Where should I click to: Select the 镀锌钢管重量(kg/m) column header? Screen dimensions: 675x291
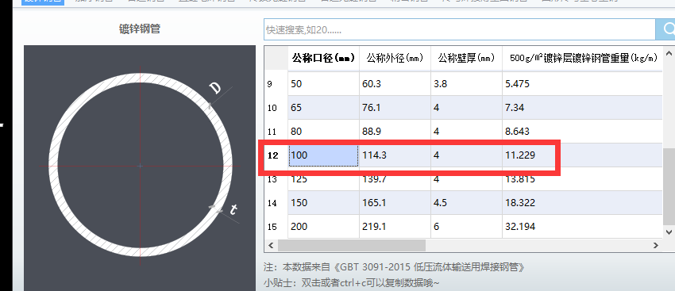pyautogui.click(x=582, y=58)
